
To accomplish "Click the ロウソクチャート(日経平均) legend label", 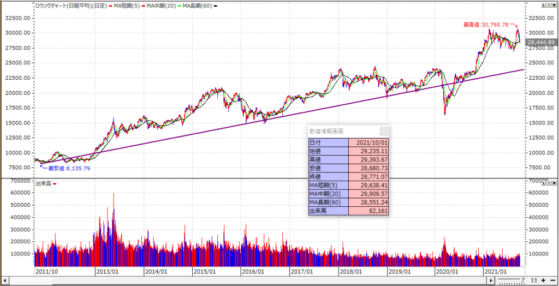I will pos(70,5).
